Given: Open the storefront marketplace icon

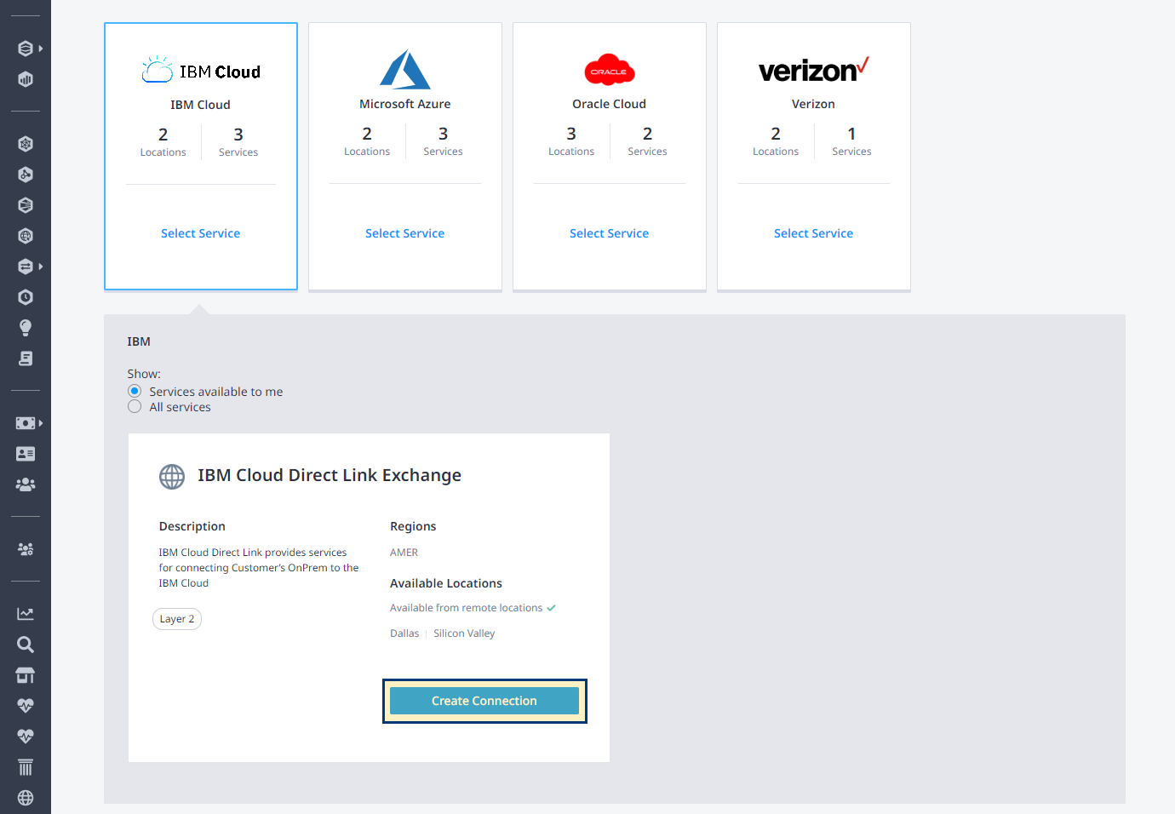Looking at the screenshot, I should pyautogui.click(x=26, y=675).
